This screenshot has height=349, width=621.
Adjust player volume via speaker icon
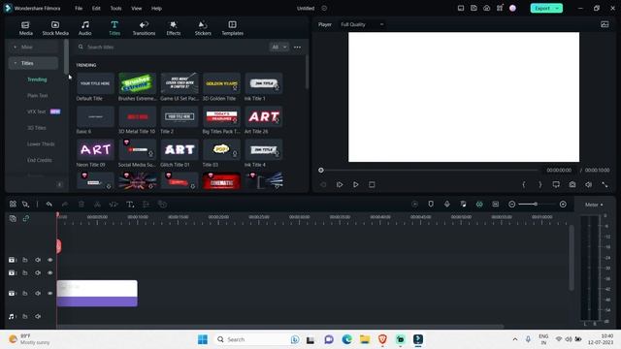(589, 184)
